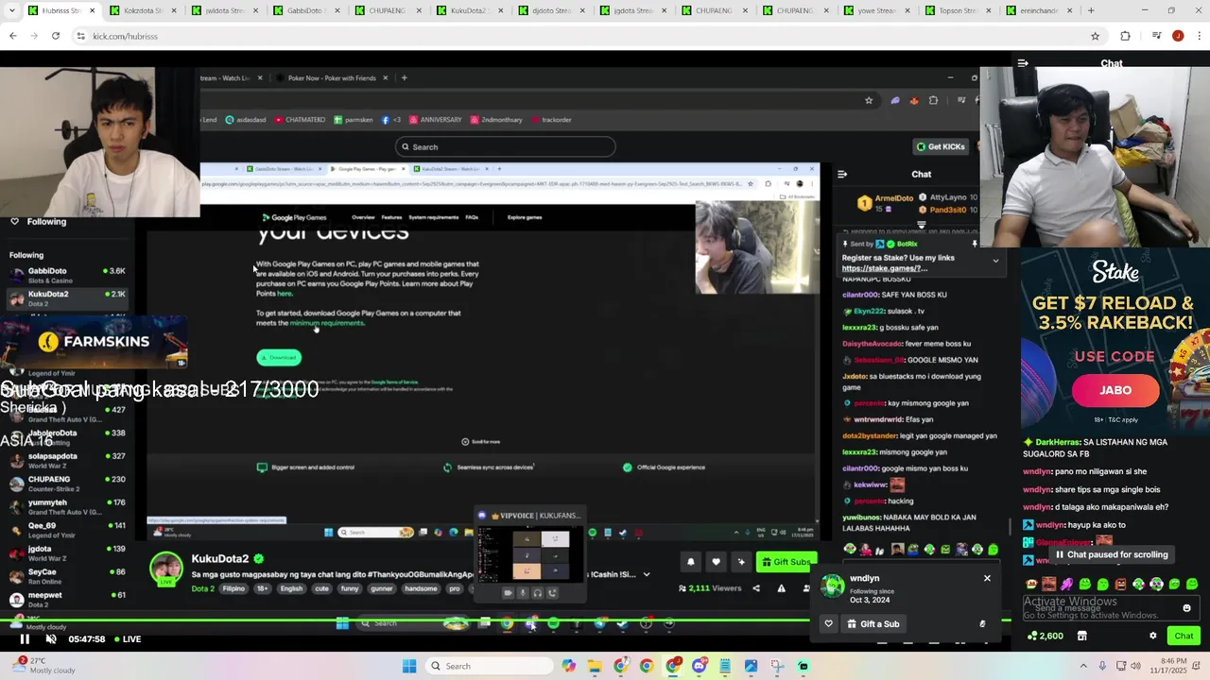Click the Kick Search box in stream
Image resolution: width=1210 pixels, height=680 pixels.
[x=506, y=146]
